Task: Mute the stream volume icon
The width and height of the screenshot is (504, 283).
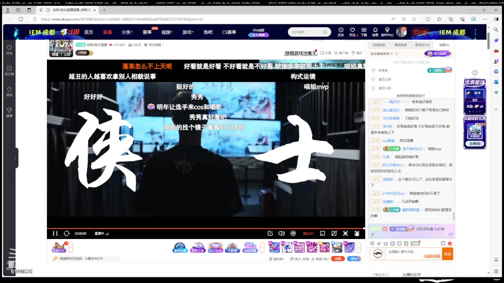Action: click(x=282, y=233)
